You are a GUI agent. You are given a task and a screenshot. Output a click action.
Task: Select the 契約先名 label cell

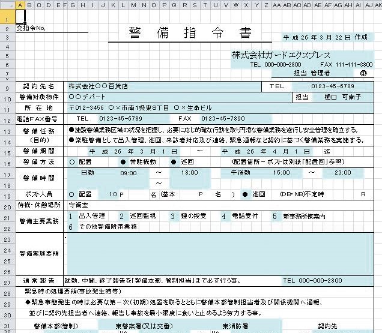coord(39,86)
